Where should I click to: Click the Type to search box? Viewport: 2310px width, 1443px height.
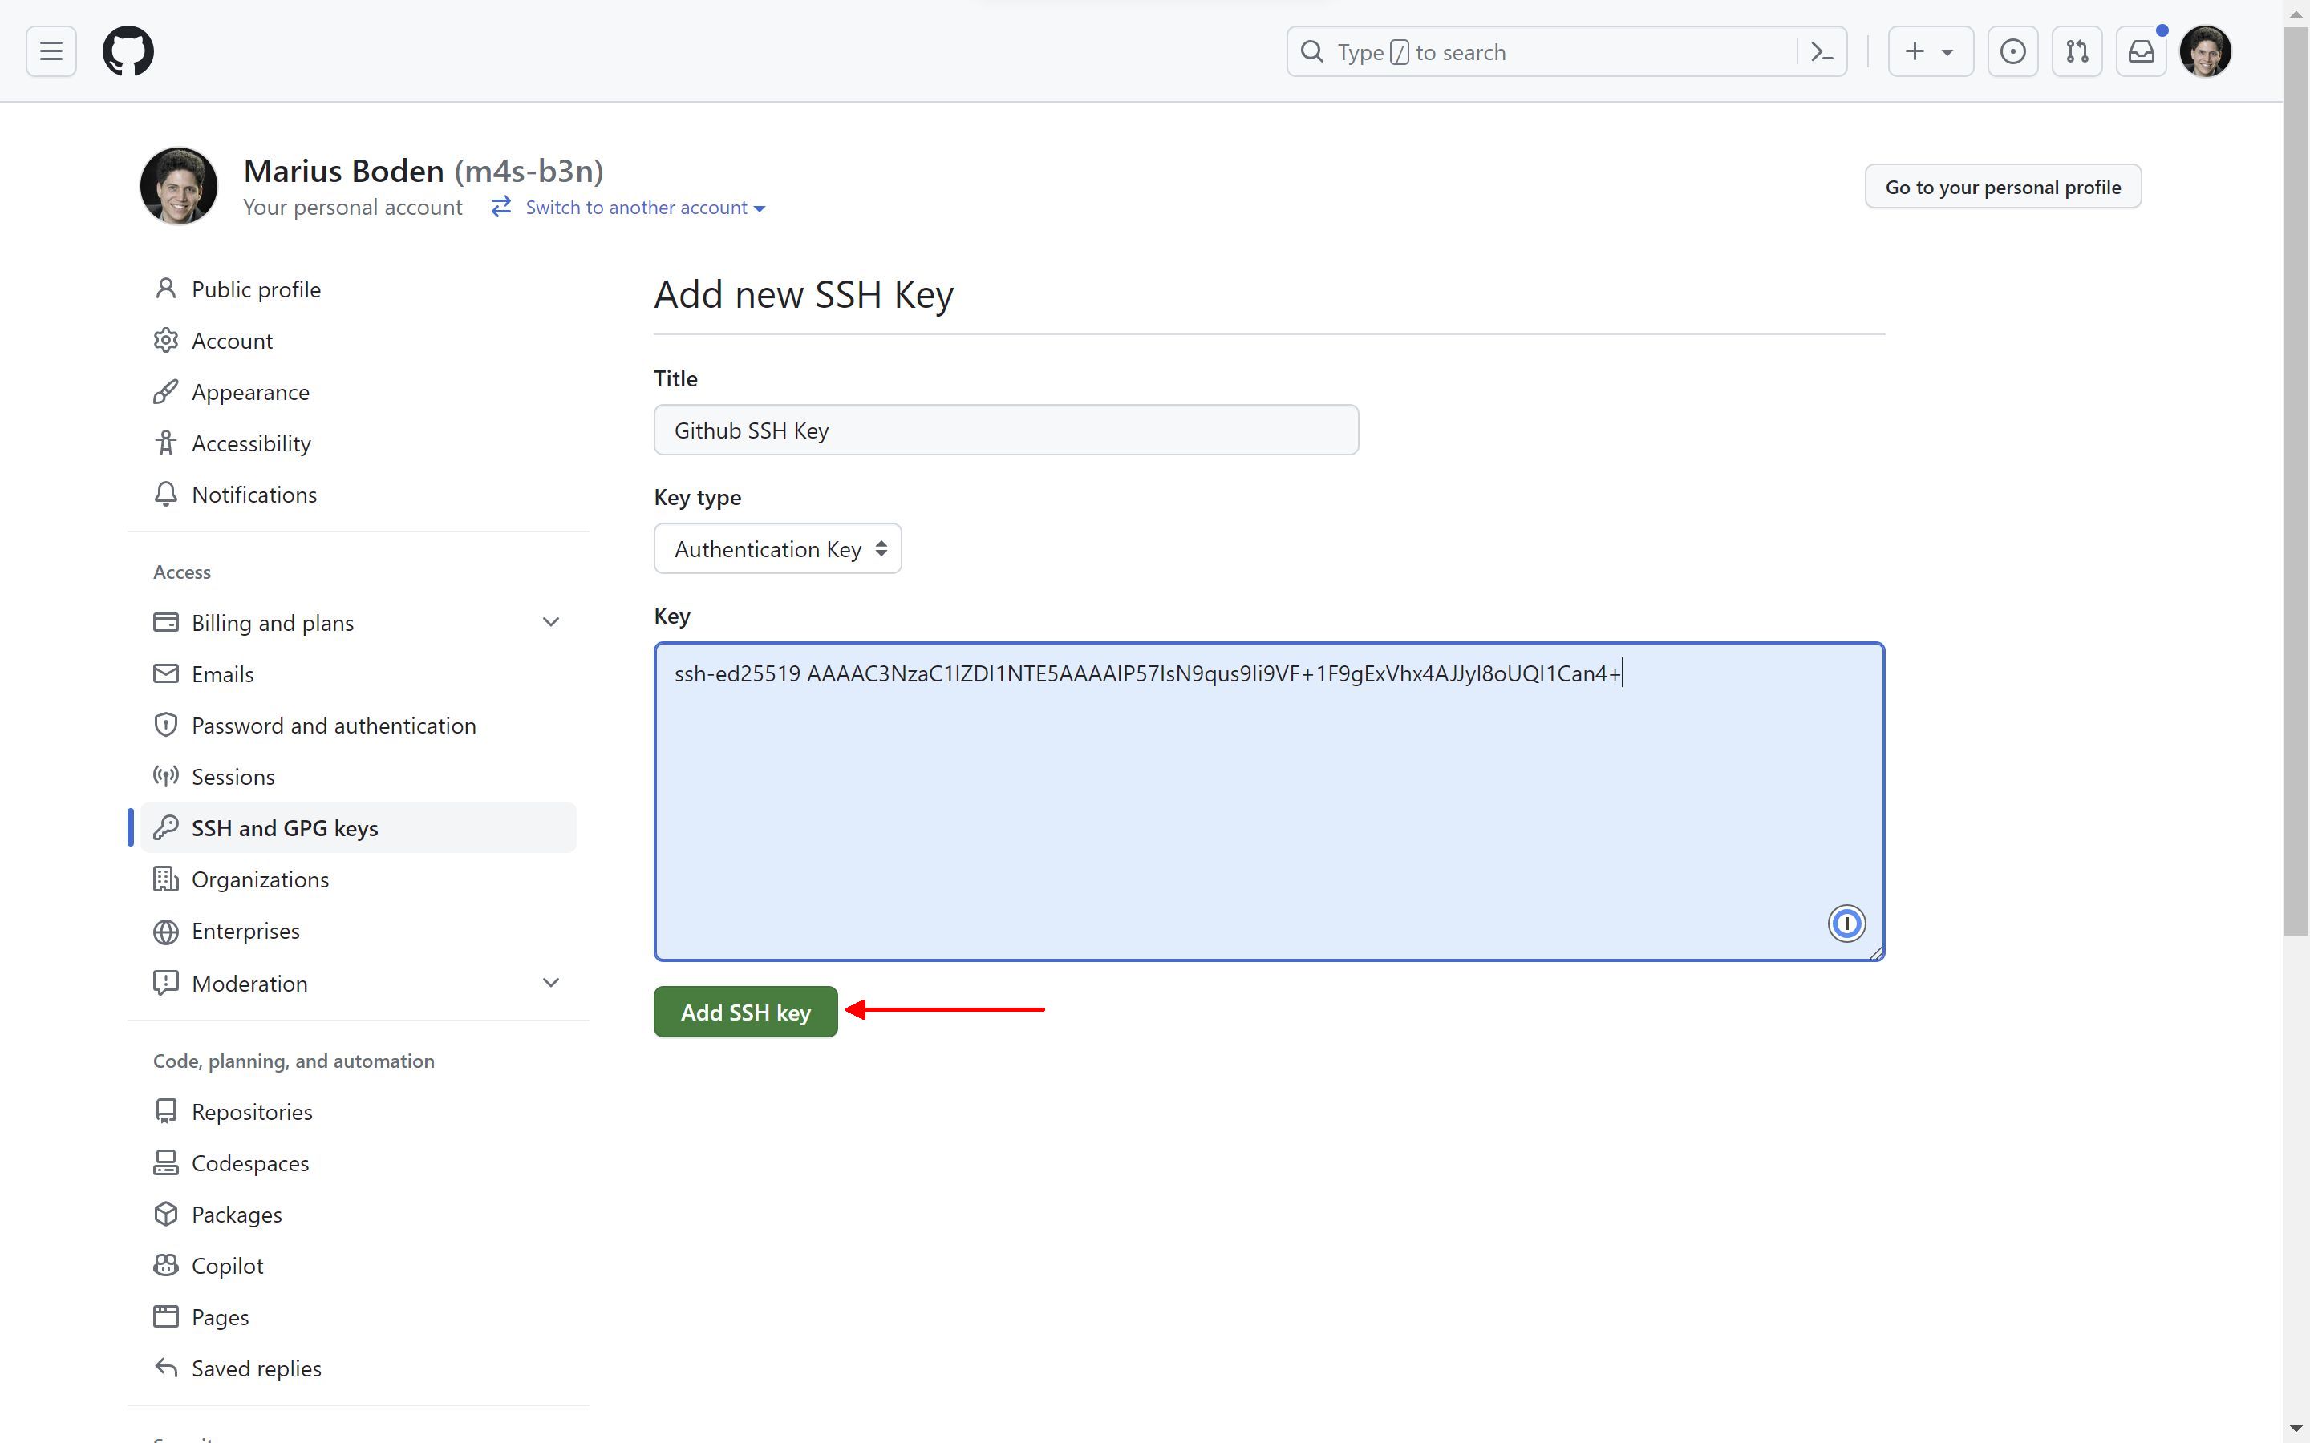coord(1546,51)
